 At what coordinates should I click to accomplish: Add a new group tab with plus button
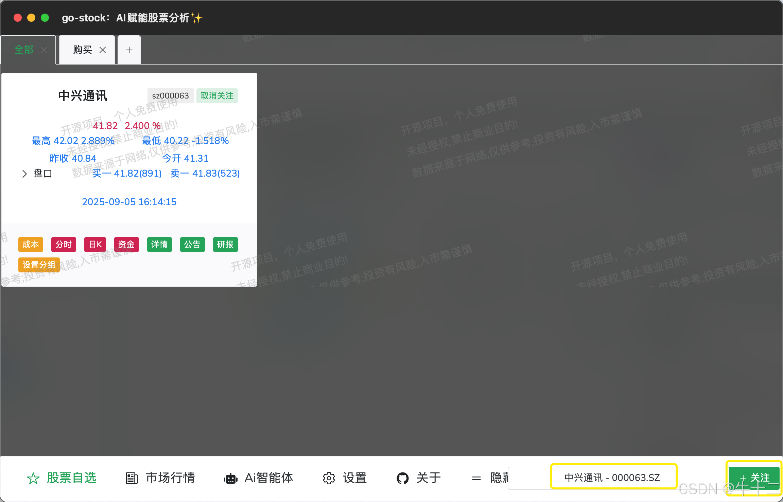click(x=129, y=50)
